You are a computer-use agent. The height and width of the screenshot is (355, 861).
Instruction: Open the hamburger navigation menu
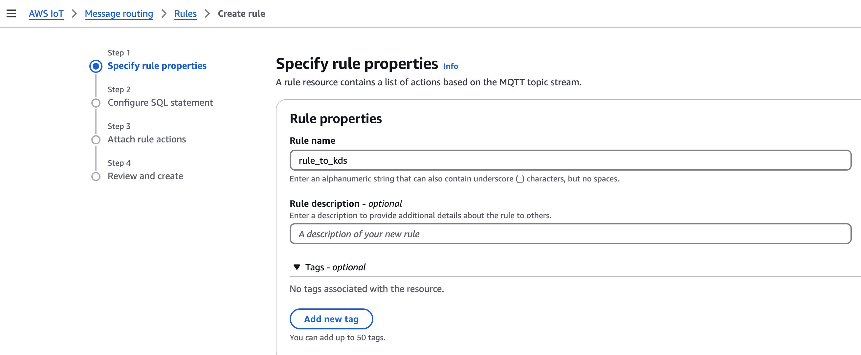tap(11, 13)
